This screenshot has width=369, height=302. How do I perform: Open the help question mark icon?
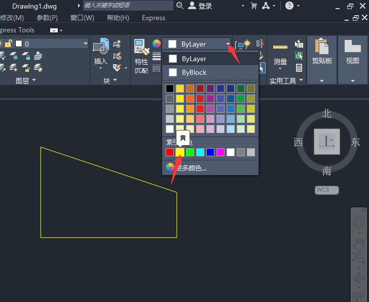pos(289,6)
